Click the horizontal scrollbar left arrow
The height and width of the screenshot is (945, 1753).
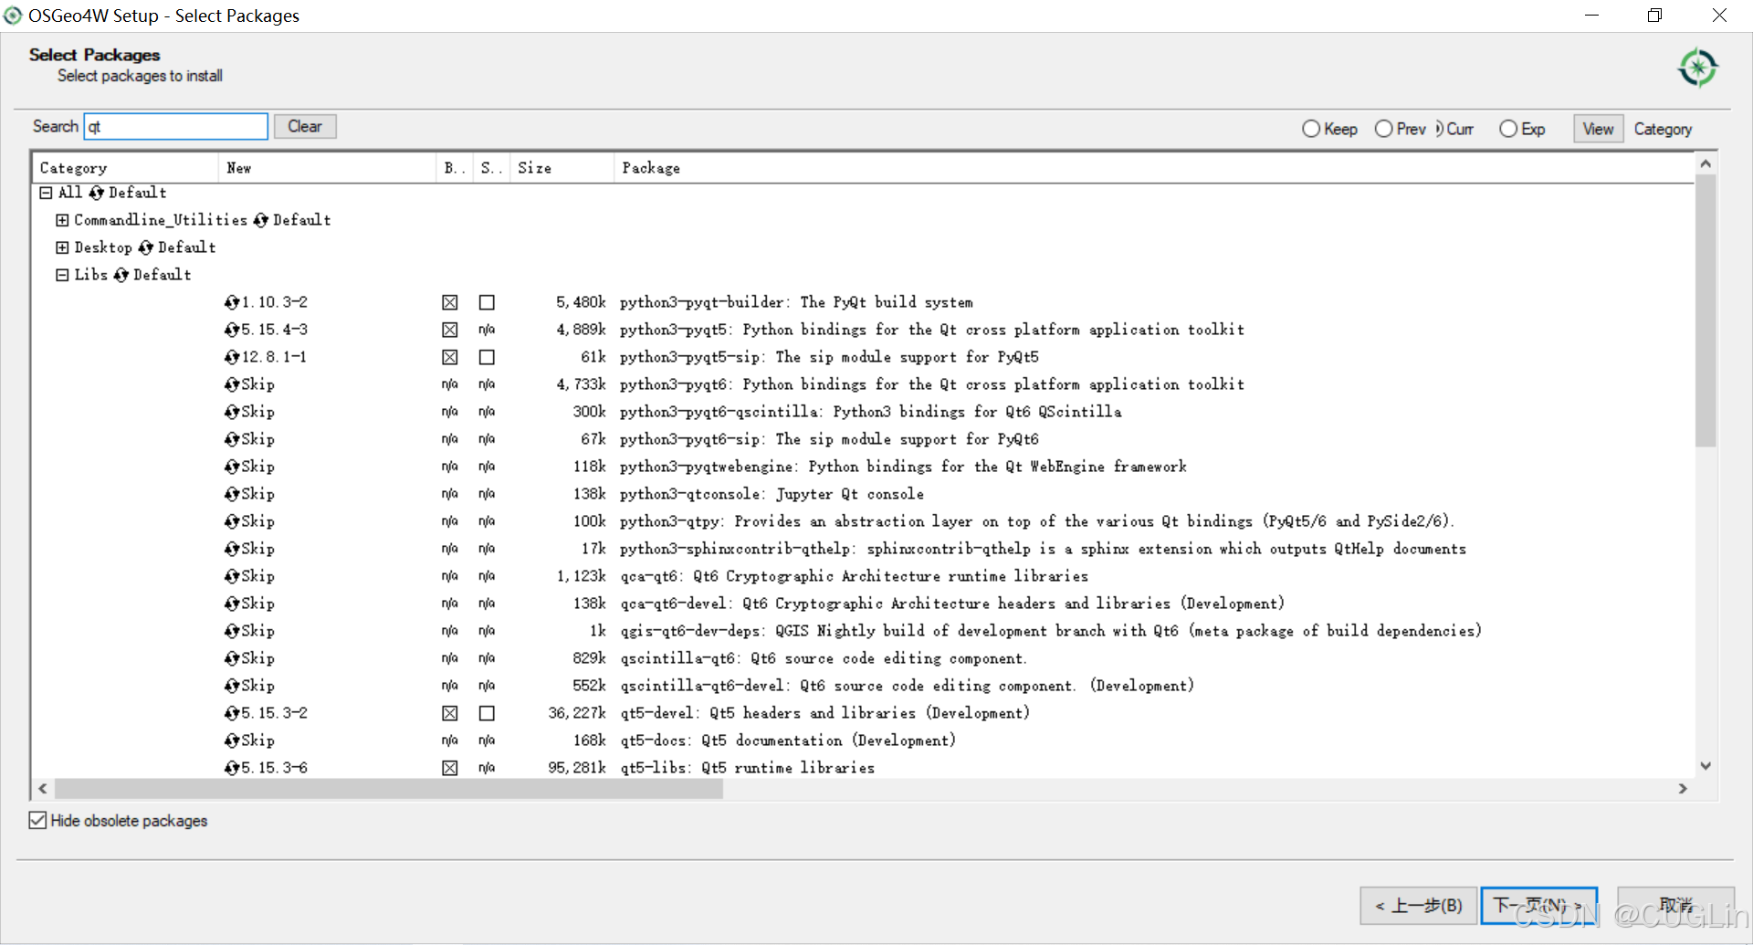pyautogui.click(x=43, y=789)
